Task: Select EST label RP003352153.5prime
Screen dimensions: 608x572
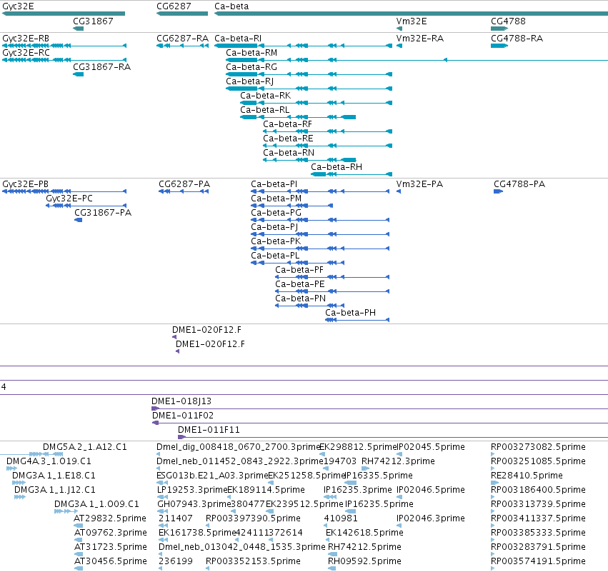Action: point(253,561)
